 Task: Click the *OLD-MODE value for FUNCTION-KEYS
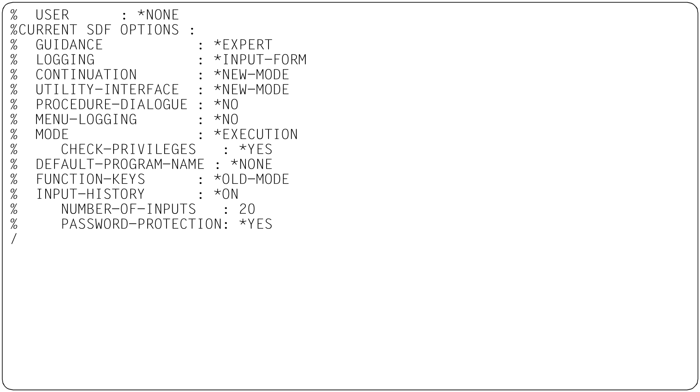[251, 179]
